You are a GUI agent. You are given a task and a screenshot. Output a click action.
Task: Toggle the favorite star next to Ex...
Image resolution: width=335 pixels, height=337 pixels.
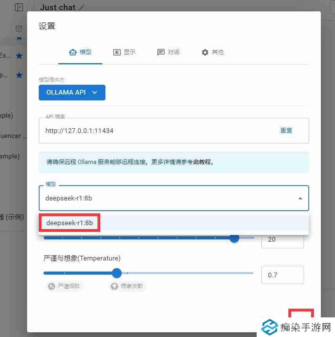[x=19, y=55]
